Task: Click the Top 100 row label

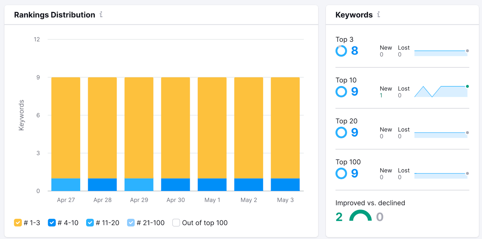Action: (348, 162)
